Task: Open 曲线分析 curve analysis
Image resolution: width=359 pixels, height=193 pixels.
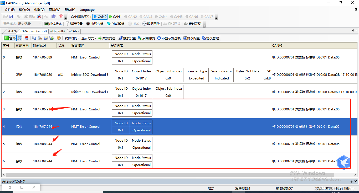Action: click(95, 24)
